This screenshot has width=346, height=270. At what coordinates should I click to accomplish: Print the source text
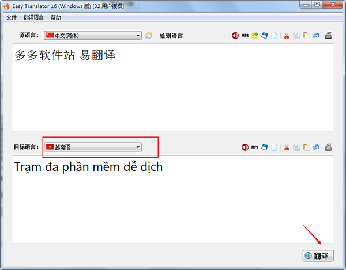(328, 36)
